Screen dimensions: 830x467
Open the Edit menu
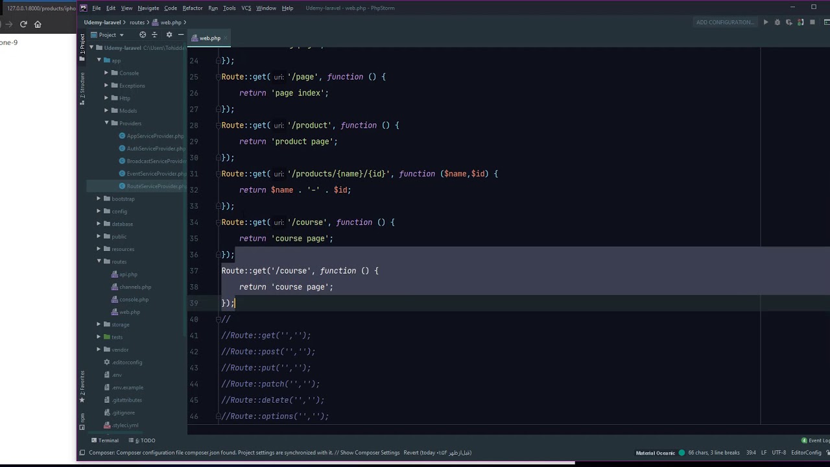111,8
